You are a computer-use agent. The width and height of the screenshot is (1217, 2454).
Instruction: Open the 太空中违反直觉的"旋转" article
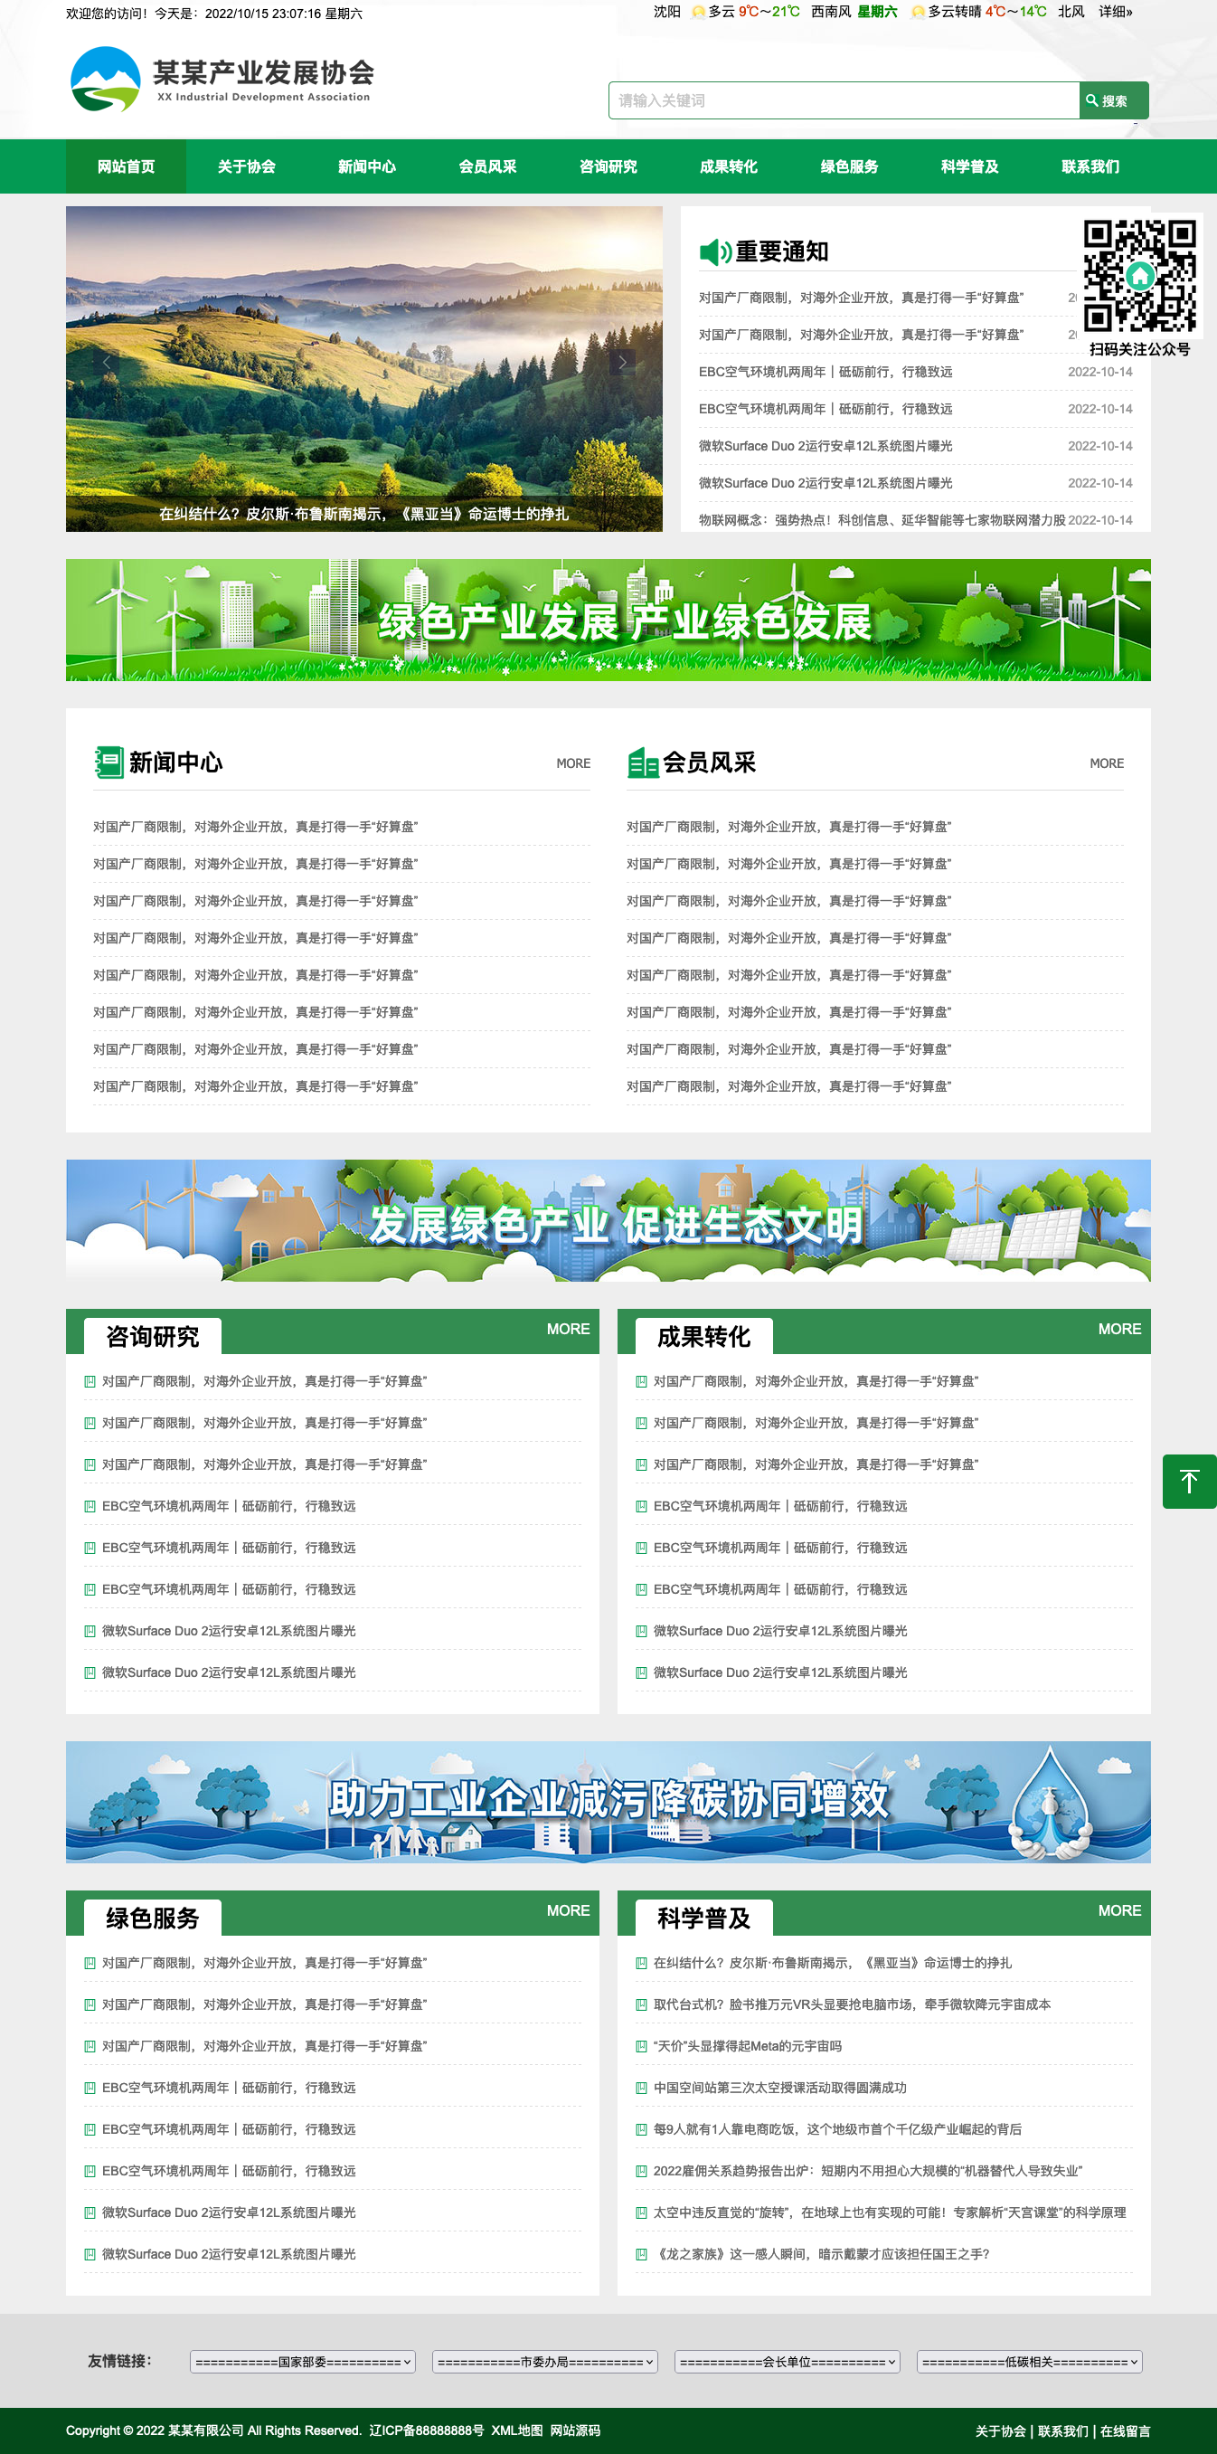890,2212
